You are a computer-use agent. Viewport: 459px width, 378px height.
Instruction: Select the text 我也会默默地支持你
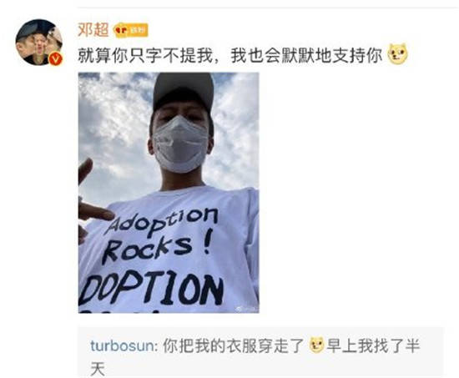[306, 55]
